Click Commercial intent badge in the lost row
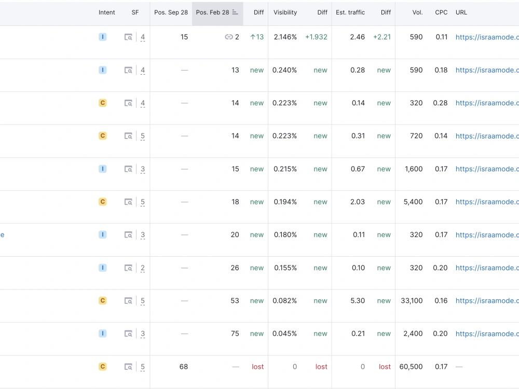Screen dimensions: 519x389 click(103, 367)
